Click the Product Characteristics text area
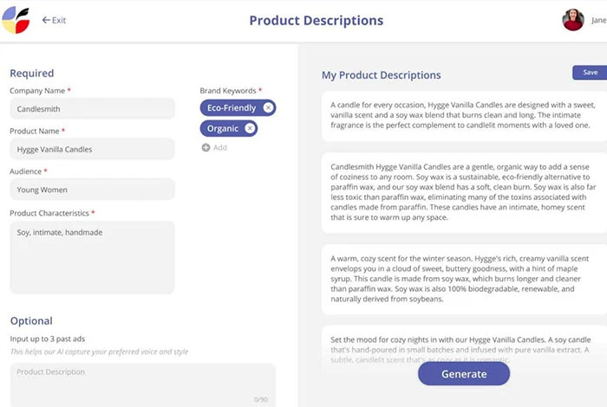Viewport: 607px width, 407px height. pyautogui.click(x=92, y=257)
